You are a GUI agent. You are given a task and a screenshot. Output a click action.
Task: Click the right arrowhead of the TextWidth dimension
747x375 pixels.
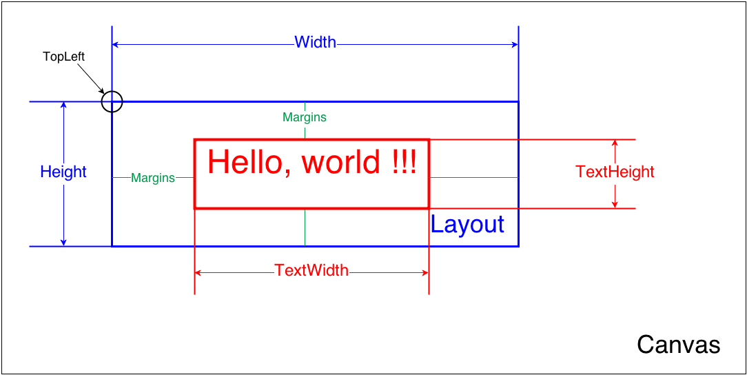pos(425,272)
